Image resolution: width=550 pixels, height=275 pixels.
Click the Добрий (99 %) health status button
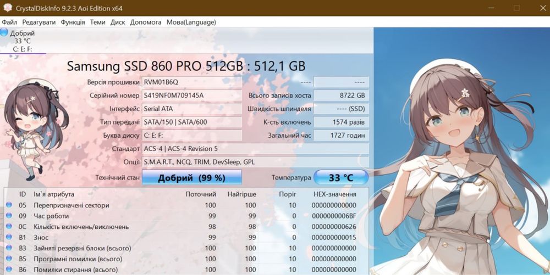click(x=191, y=178)
